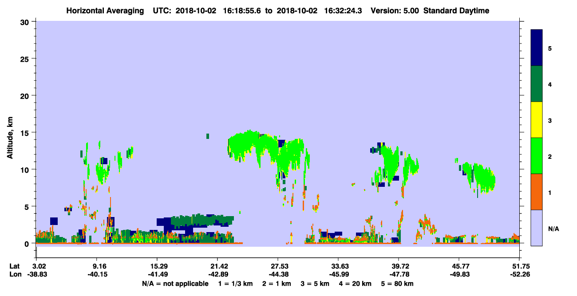Click longitude value '-47.78'
Viewport: 577px width, 296px height.
coord(399,274)
